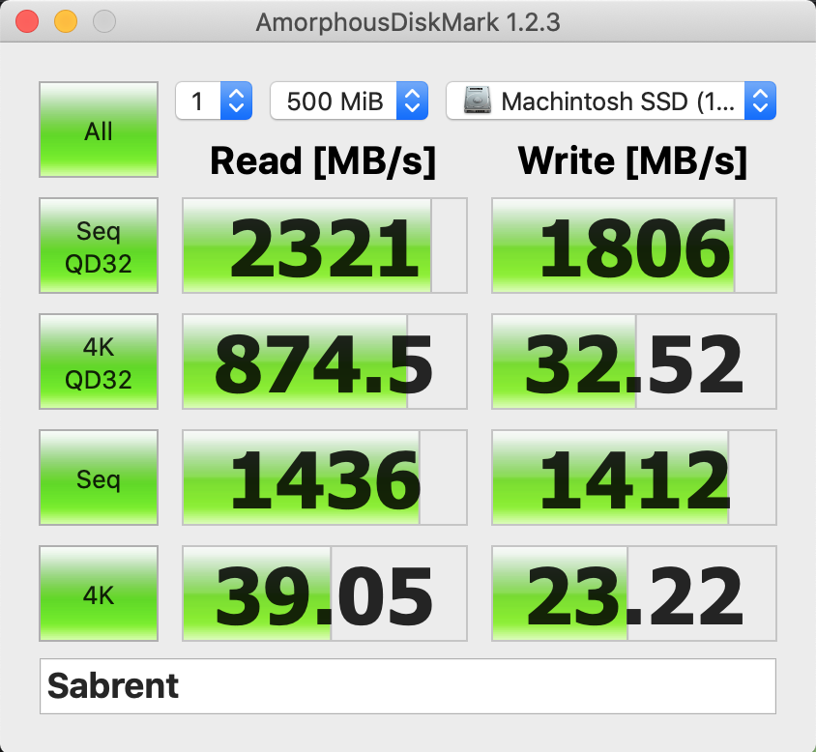Click the Seq QD32 read result 2321
The image size is (816, 752).
coord(325,246)
